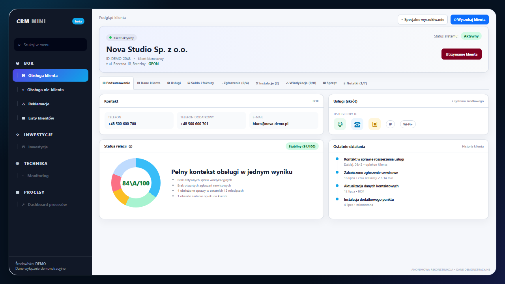The width and height of the screenshot is (505, 284).
Task: Click the info icon beside Status relacji
Action: pyautogui.click(x=131, y=146)
